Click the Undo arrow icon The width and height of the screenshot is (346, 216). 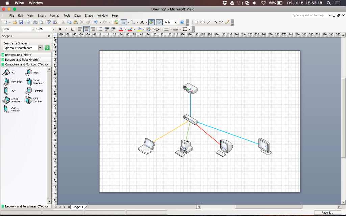tap(96, 22)
